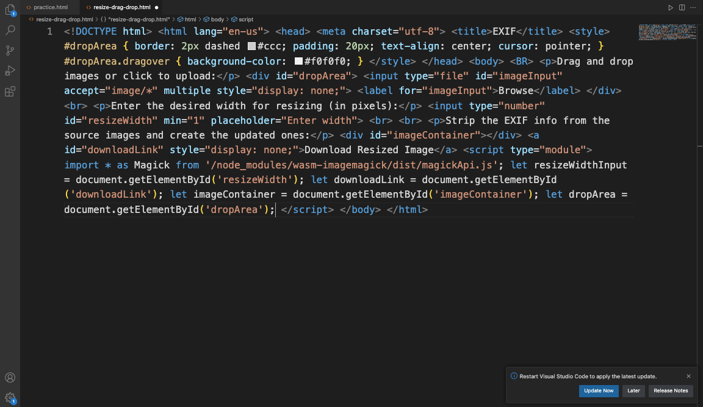Open the html breadcrumb dropdown
This screenshot has width=703, height=407.
click(191, 19)
